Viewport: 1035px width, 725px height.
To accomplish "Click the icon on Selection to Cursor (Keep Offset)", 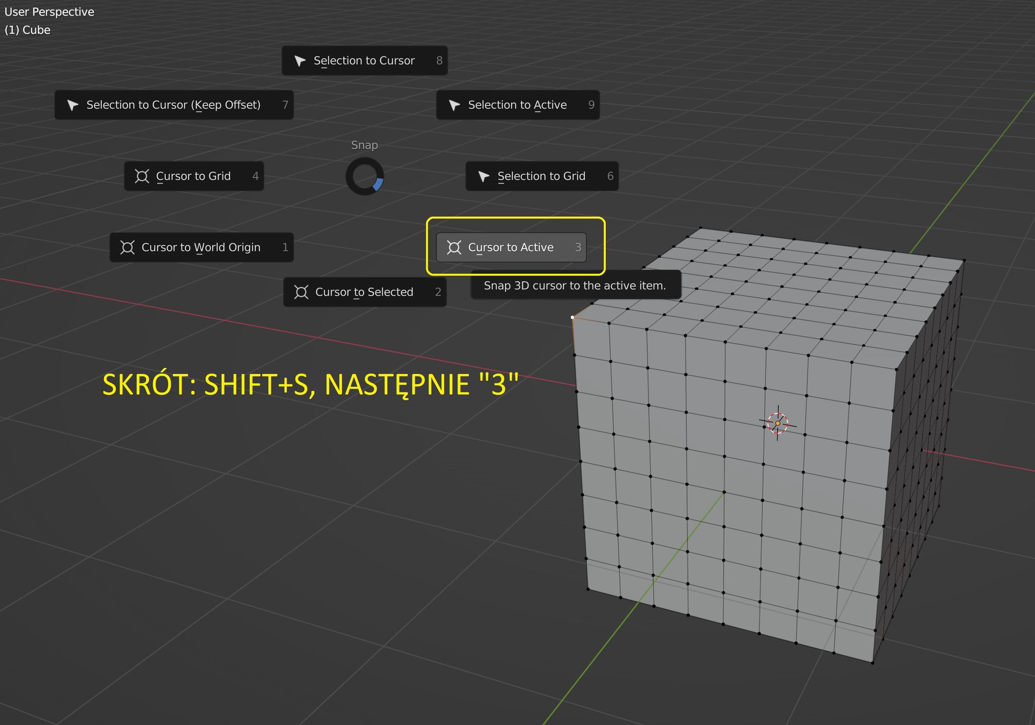I will (73, 105).
